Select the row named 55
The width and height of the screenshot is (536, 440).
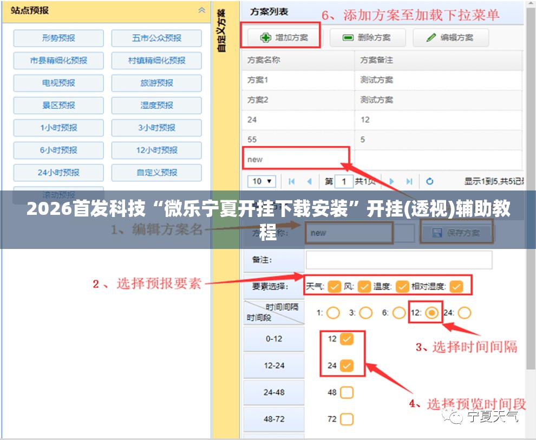[x=382, y=140]
